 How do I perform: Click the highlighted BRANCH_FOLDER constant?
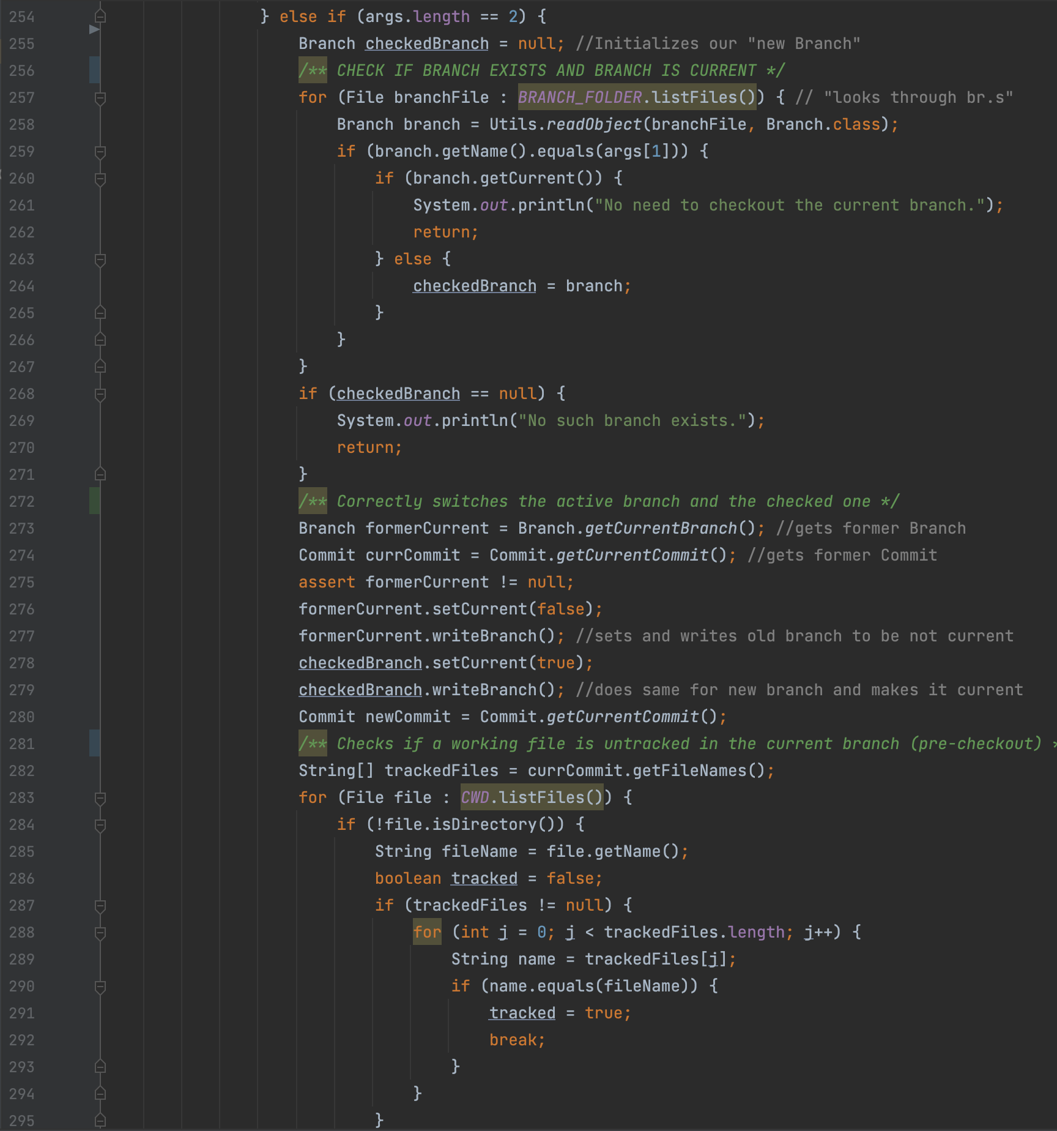click(580, 97)
